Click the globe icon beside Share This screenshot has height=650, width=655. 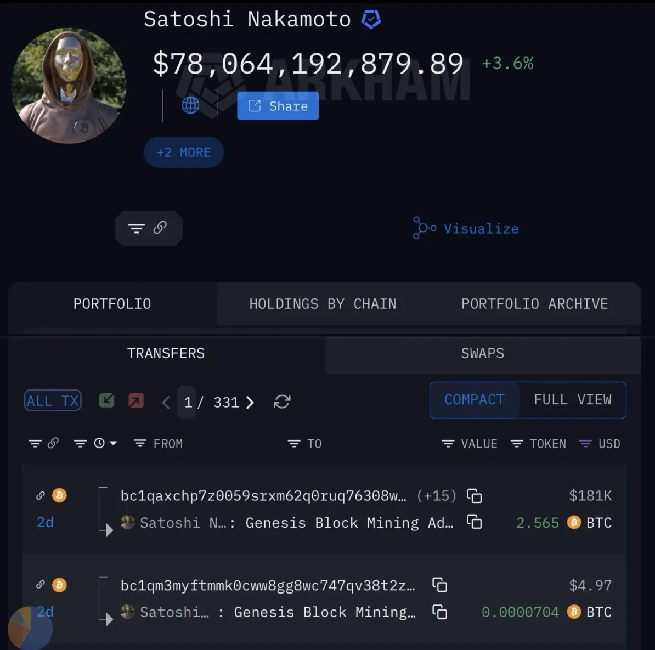[x=190, y=105]
